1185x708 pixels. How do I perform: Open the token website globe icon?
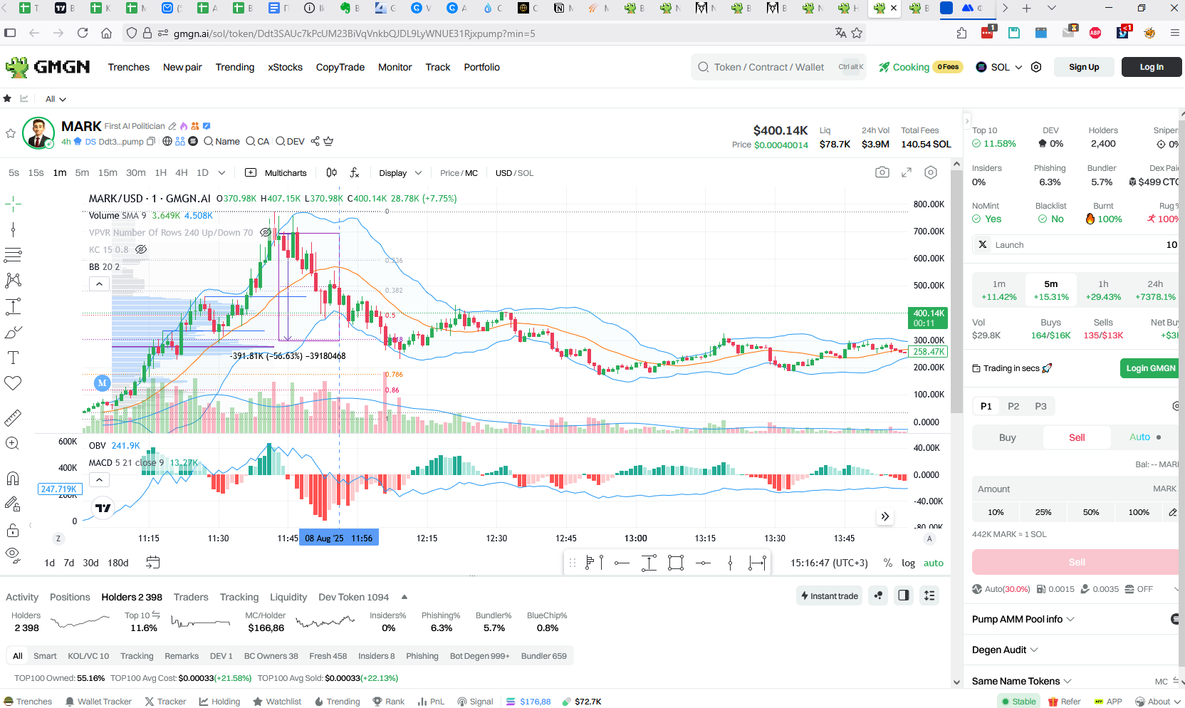click(167, 141)
